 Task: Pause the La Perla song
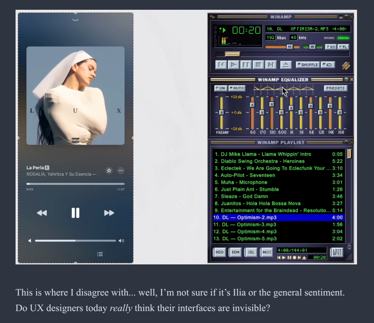pyautogui.click(x=75, y=213)
